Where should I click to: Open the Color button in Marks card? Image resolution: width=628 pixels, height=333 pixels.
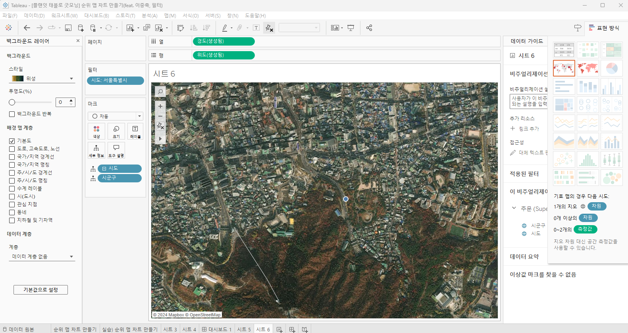click(x=96, y=131)
